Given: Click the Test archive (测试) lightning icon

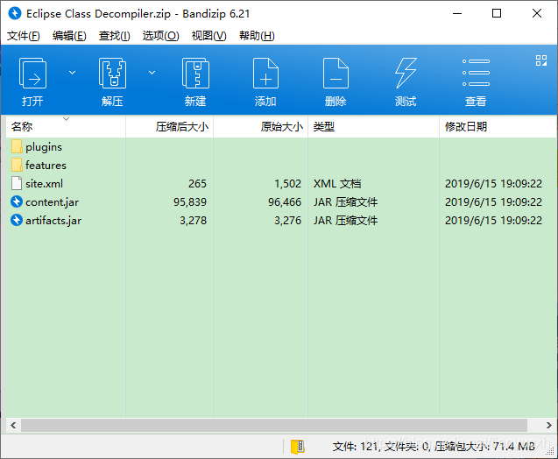Looking at the screenshot, I should tap(406, 74).
